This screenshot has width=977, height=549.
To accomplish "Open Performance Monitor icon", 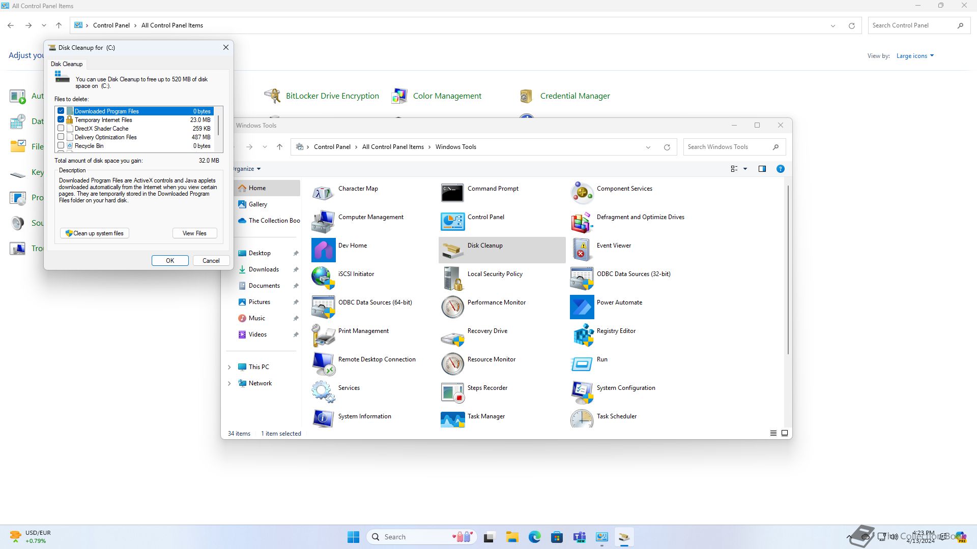I will click(x=452, y=307).
